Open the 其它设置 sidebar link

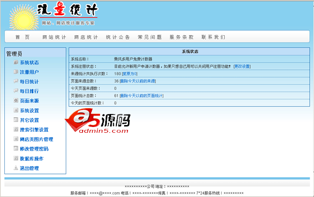tap(29, 120)
